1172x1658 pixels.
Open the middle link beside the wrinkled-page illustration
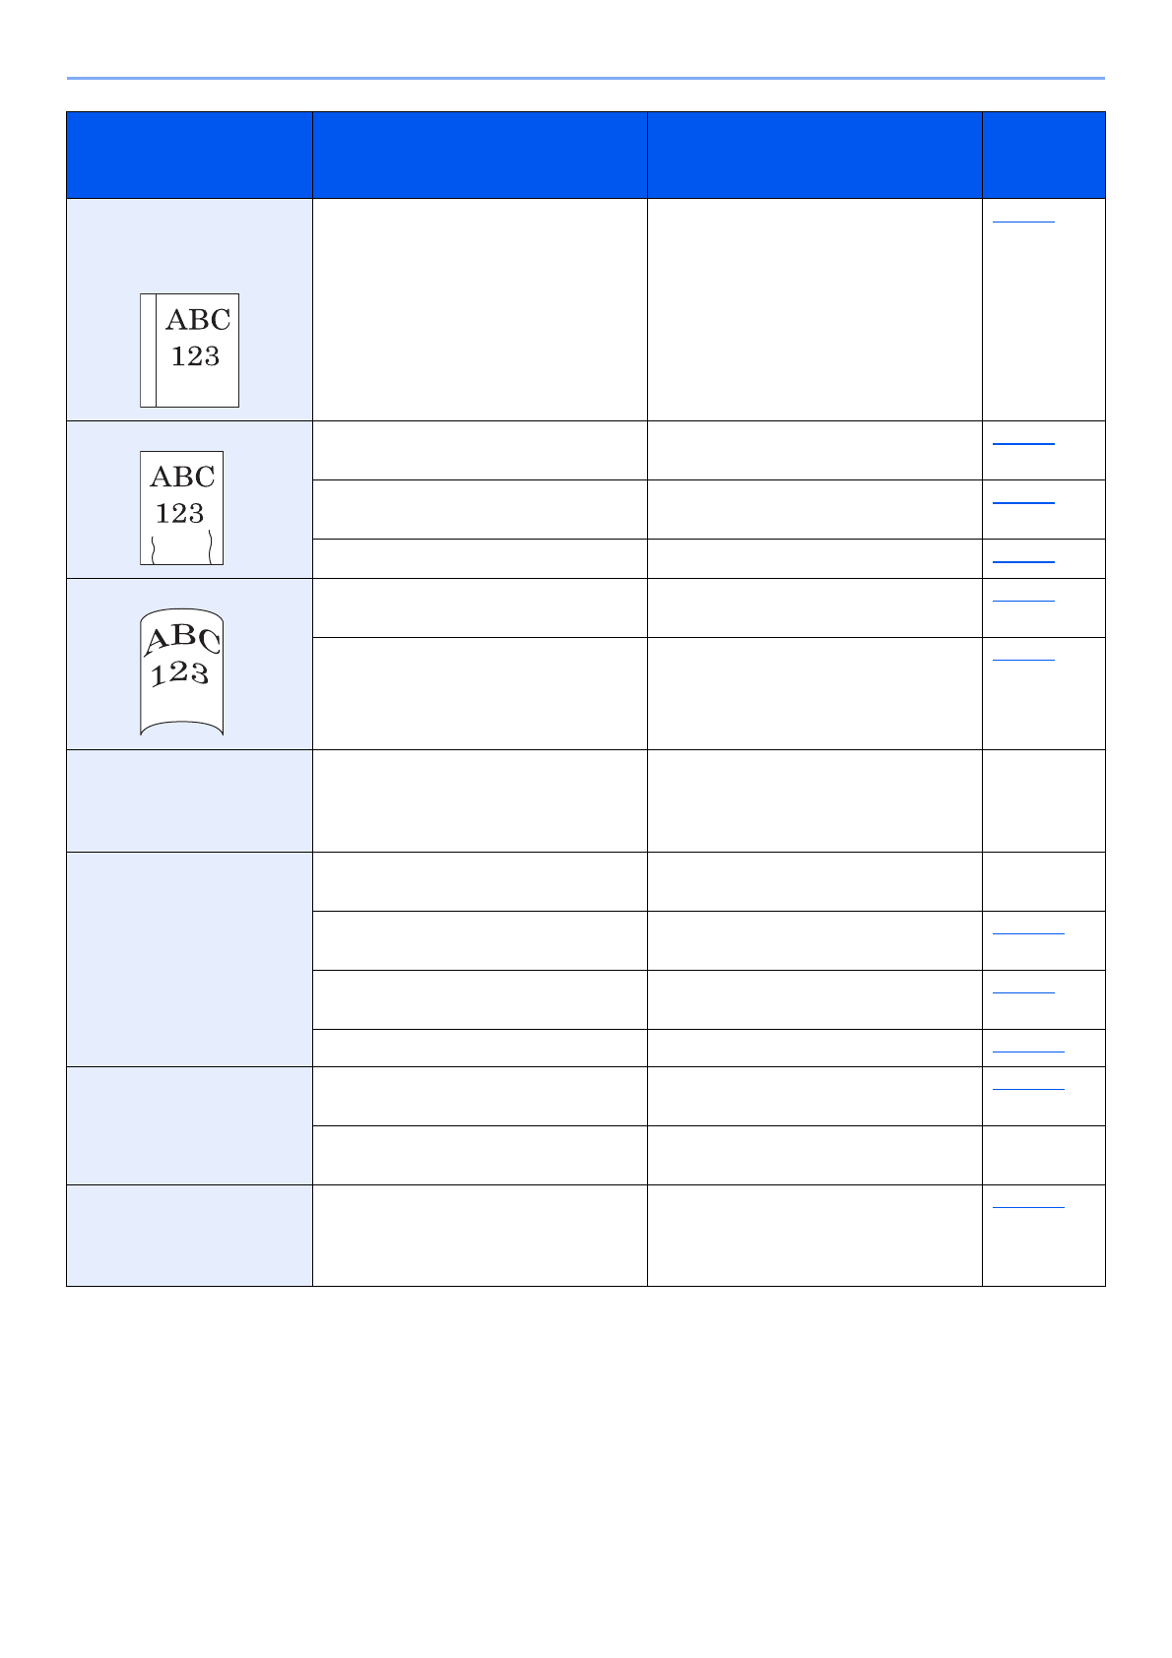[1022, 500]
